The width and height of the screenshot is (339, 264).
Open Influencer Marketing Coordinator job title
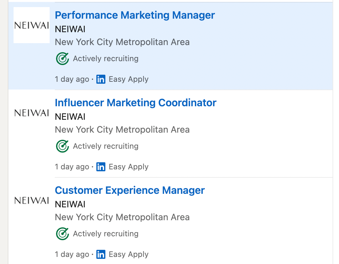click(135, 103)
